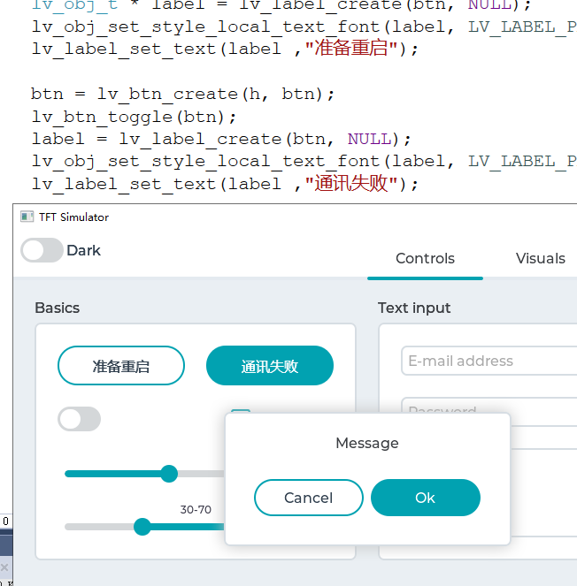This screenshot has height=586, width=577.
Task: Switch to the Controls tab
Action: pos(425,258)
